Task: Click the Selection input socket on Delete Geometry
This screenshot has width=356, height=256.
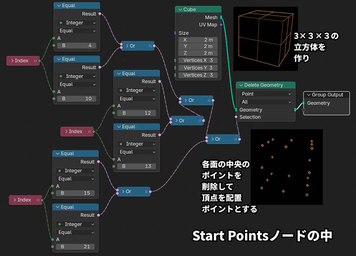Action: click(236, 117)
